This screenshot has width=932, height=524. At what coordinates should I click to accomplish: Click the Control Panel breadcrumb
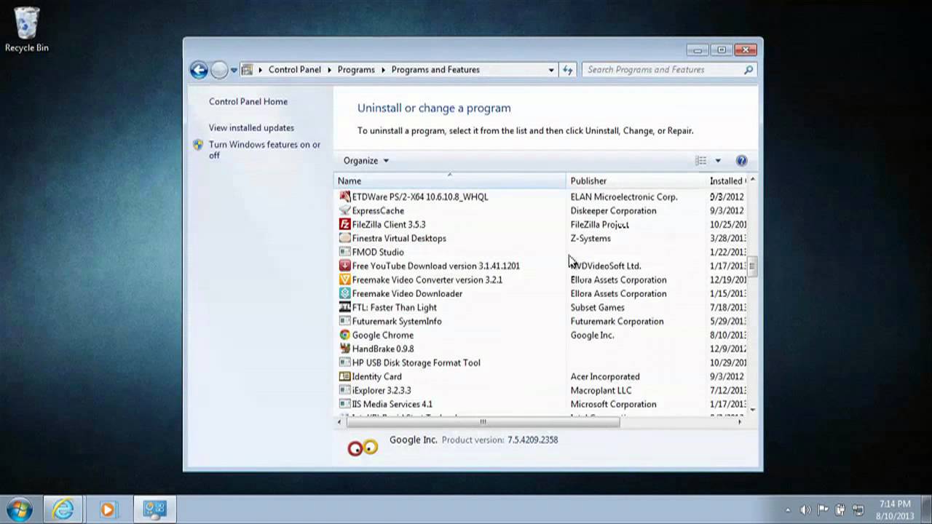coord(294,70)
